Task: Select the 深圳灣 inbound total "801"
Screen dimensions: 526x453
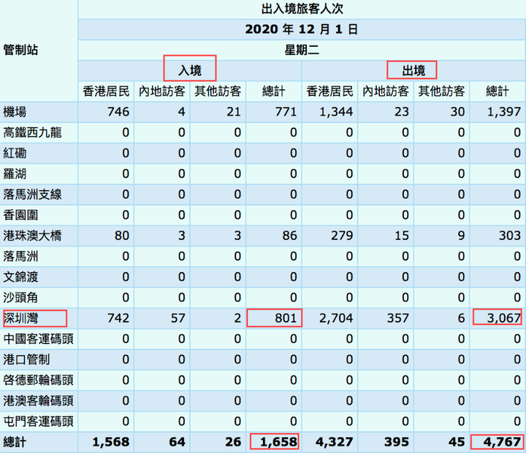Action: [x=286, y=318]
